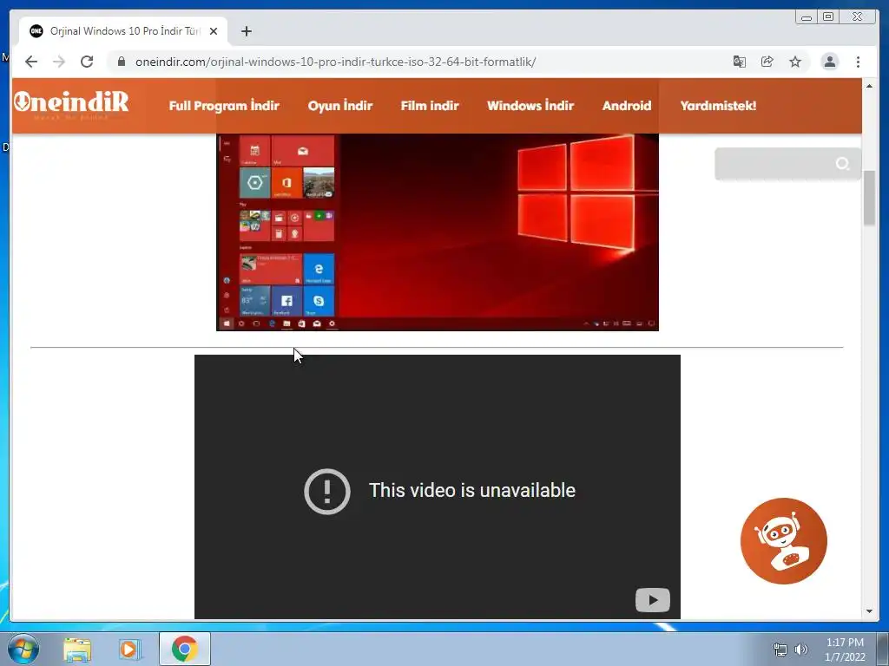Open the Full Program İndir menu

click(x=224, y=105)
